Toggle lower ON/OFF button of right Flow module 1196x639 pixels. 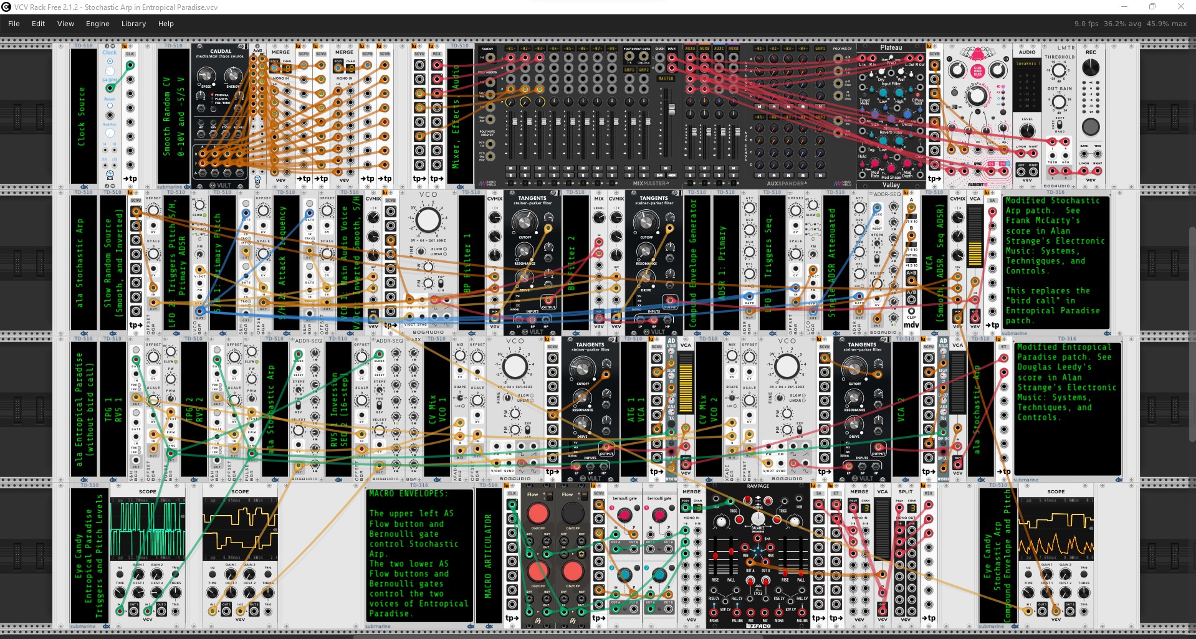pos(572,571)
